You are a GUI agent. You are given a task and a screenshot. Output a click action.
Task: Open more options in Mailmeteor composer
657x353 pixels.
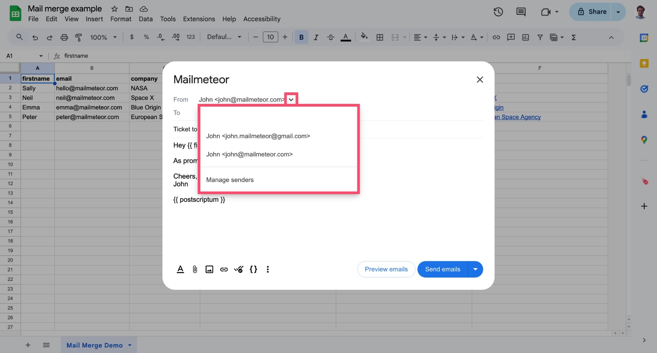pyautogui.click(x=268, y=269)
